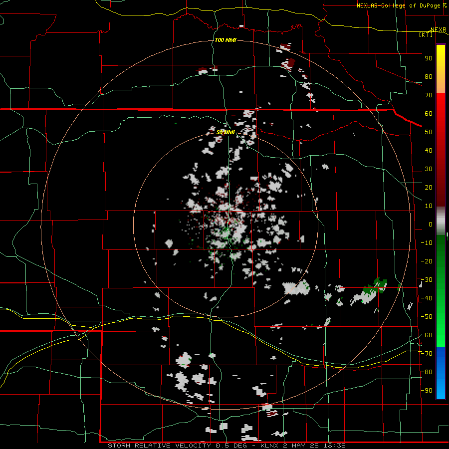
Task: Click the gray zero-velocity band on color bar
Action: click(441, 221)
